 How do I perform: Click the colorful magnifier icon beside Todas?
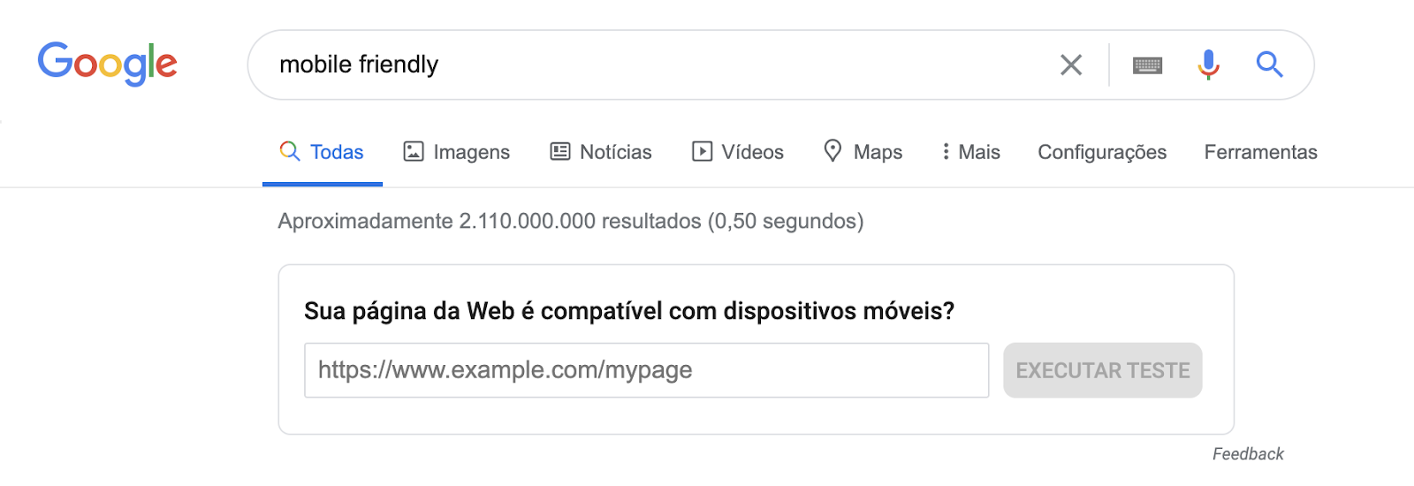290,151
